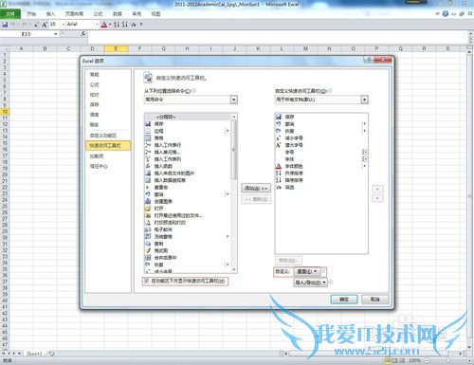Click column A header in spreadsheet

[21, 48]
